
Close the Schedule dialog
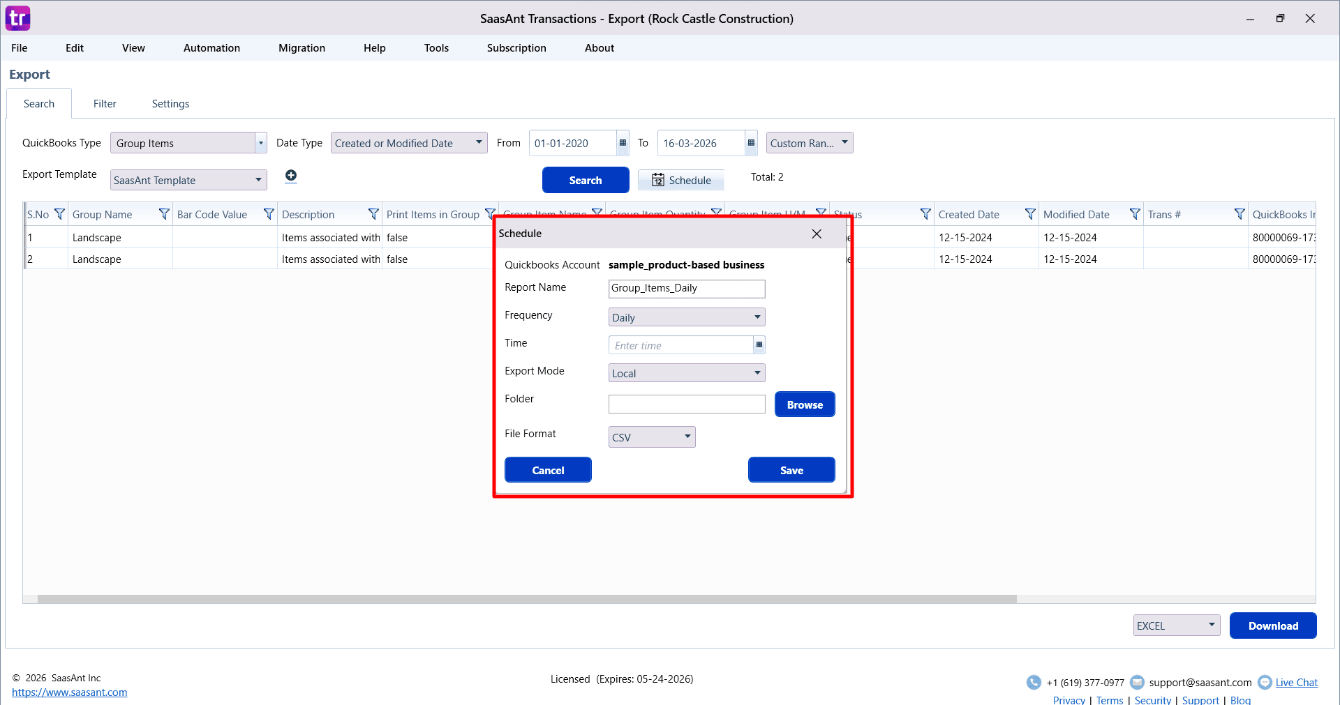click(817, 234)
